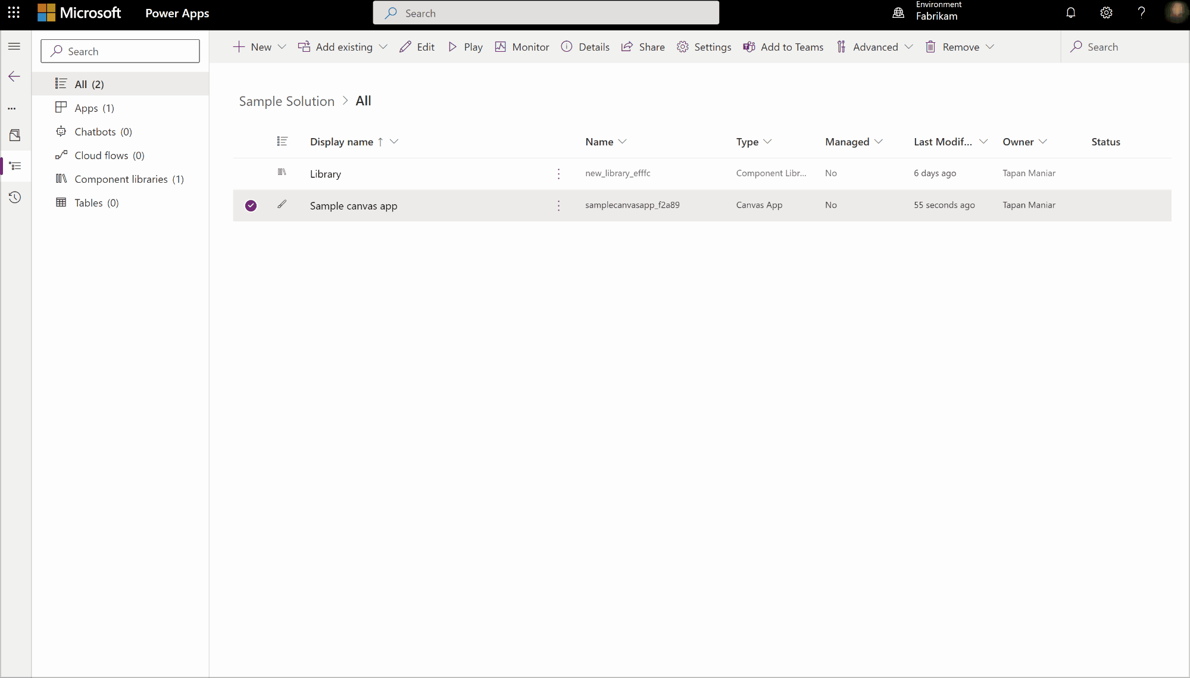Select the checkbox next to Library item
Viewport: 1190px width, 678px height.
251,173
